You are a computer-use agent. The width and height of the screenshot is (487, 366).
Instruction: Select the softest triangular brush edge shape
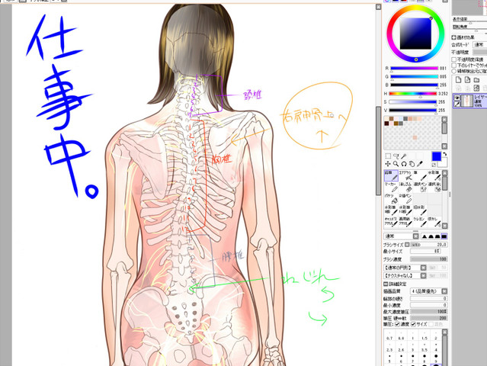tap(425, 236)
